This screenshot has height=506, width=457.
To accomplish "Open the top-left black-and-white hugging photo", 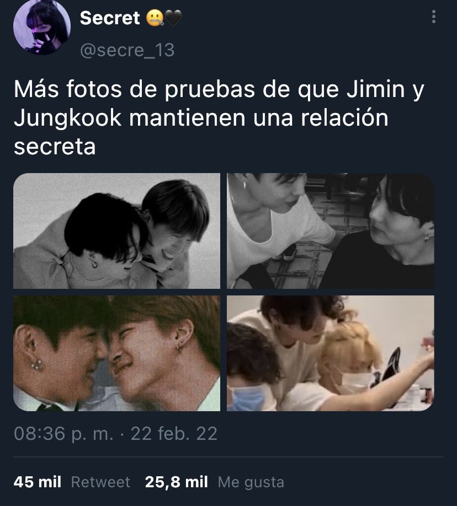I will click(x=116, y=231).
